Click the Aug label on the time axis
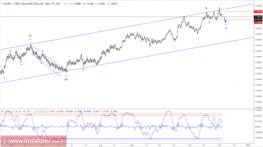Screen dimensions: 263x147 pos(100,145)
